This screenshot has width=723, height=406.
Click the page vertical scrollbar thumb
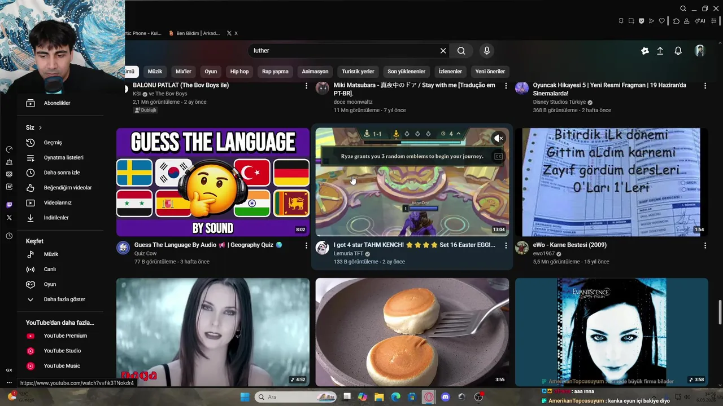[x=720, y=313]
